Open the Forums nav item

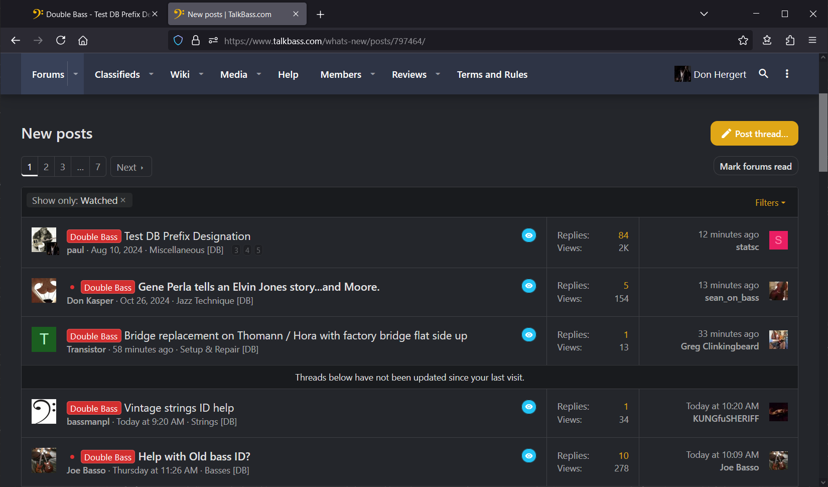48,74
